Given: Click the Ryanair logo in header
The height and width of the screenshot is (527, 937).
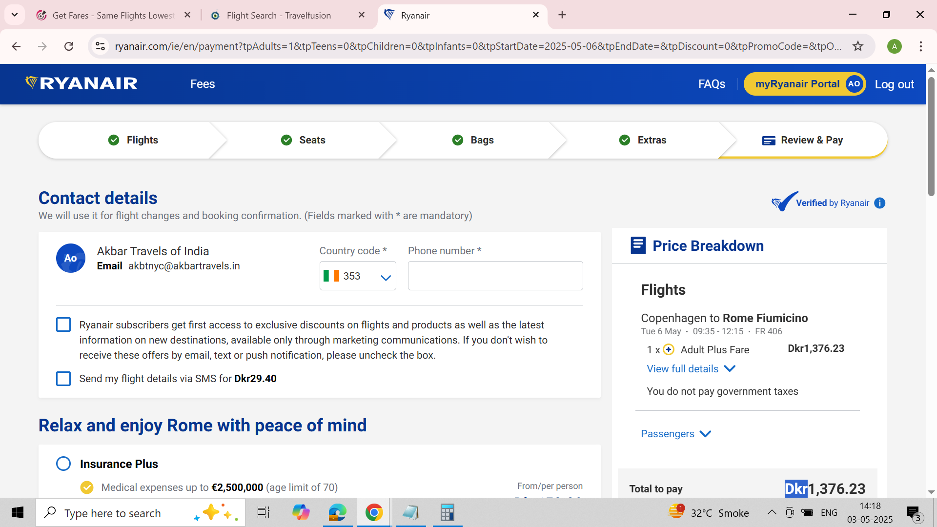Looking at the screenshot, I should (81, 83).
